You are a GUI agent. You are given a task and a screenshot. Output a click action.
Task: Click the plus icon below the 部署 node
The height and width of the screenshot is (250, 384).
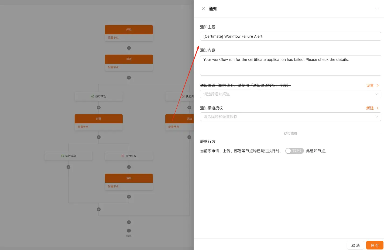(x=99, y=137)
